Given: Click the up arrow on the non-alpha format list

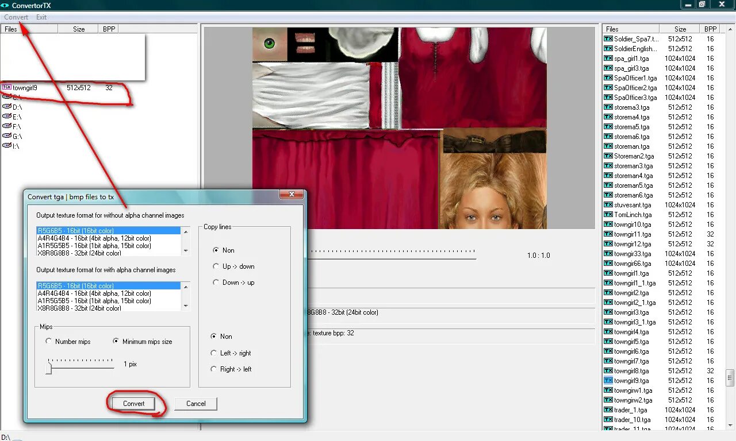Looking at the screenshot, I should tap(186, 231).
